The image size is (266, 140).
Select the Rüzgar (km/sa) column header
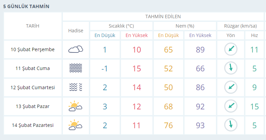point(240,26)
